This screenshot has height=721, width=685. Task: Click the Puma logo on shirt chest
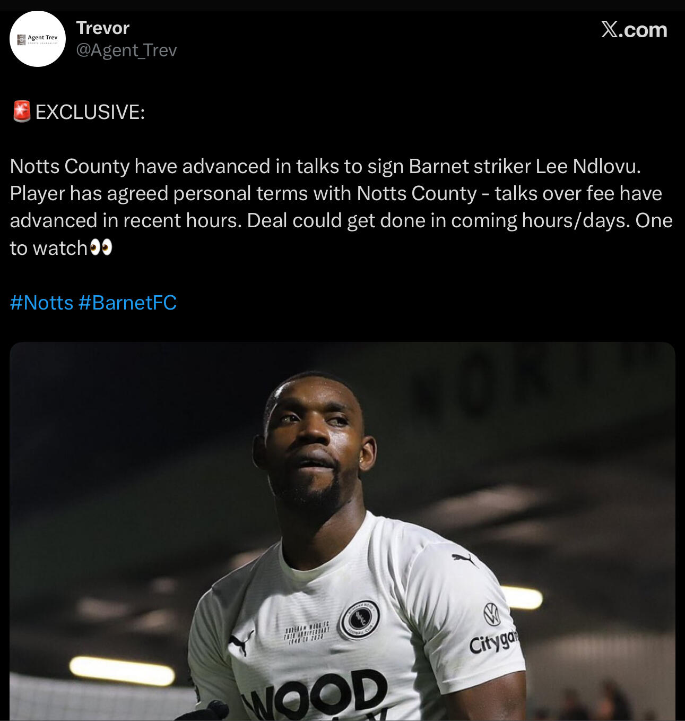point(241,642)
